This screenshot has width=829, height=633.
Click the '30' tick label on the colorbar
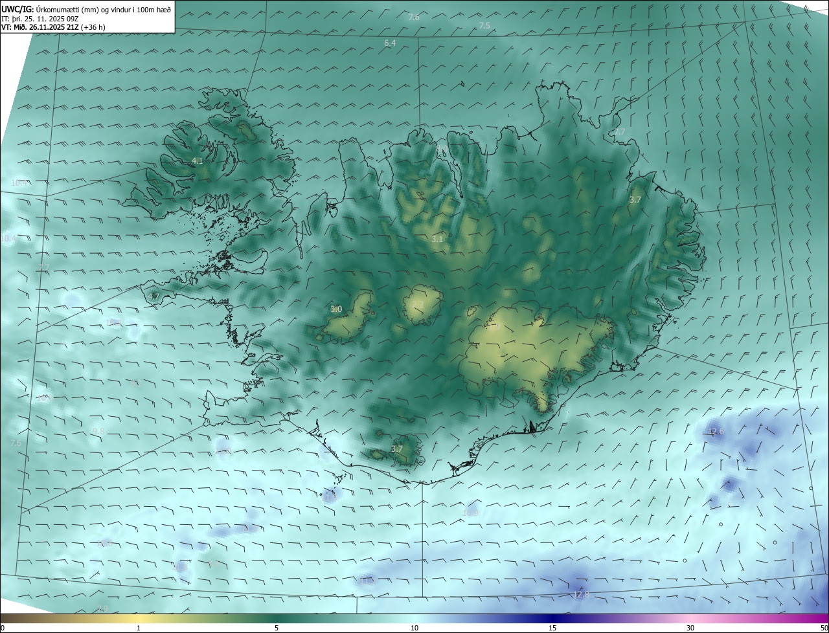pos(690,628)
